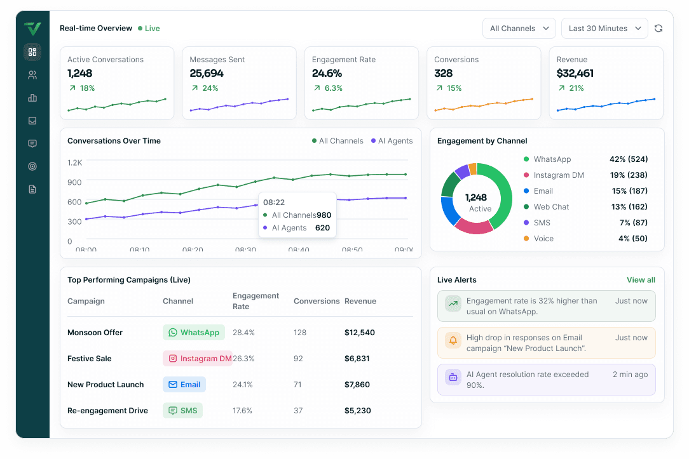
Task: Sort by the Campaign column header
Action: pos(86,301)
